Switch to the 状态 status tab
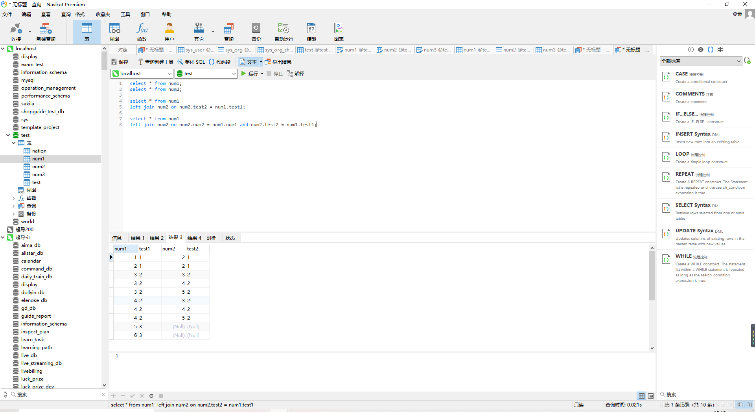 pos(230,238)
